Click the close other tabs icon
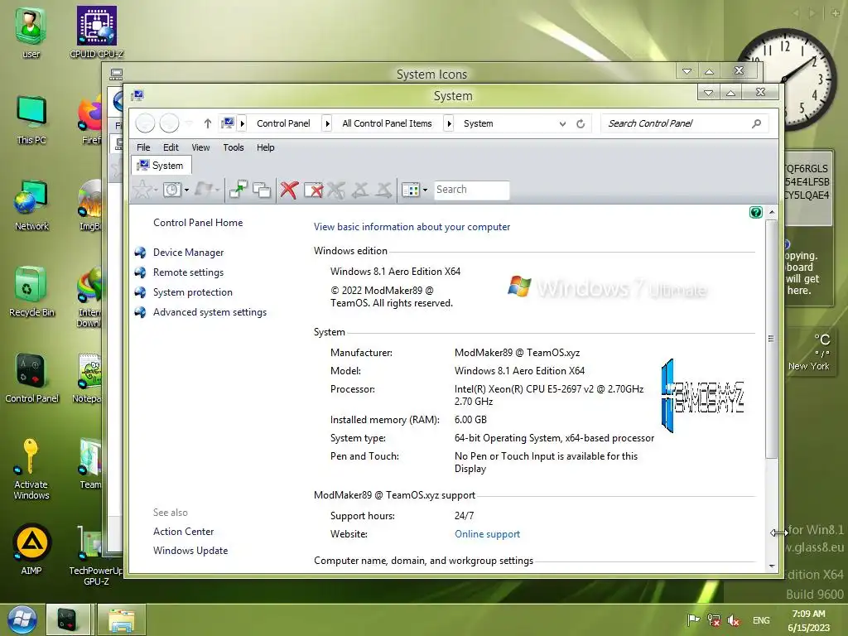The image size is (848, 636). [313, 190]
